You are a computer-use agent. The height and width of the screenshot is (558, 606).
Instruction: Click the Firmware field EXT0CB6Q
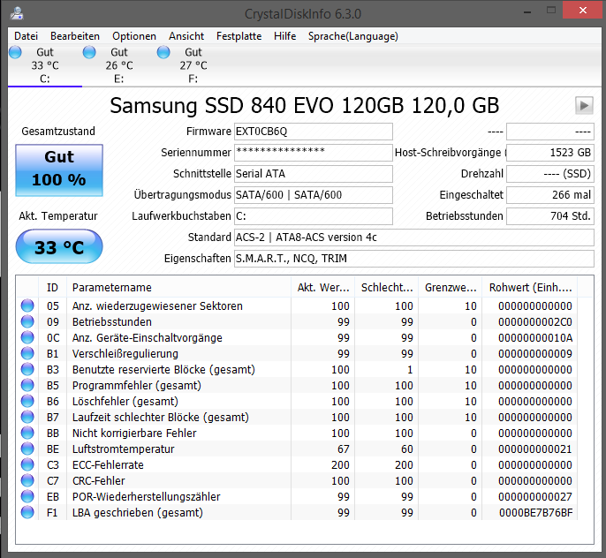[314, 132]
